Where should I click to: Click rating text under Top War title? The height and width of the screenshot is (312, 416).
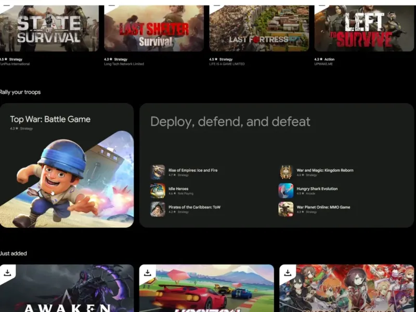point(21,128)
